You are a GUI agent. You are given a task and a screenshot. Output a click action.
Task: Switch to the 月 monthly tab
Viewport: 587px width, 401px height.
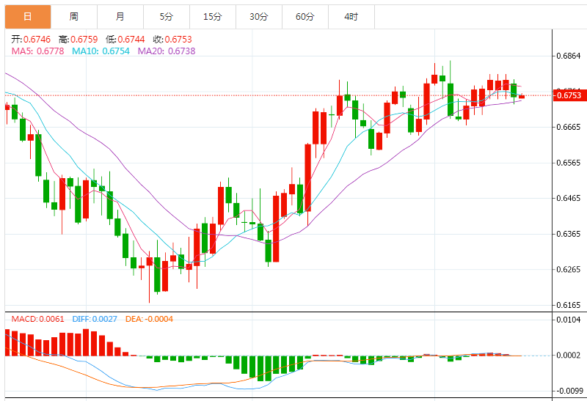(120, 17)
